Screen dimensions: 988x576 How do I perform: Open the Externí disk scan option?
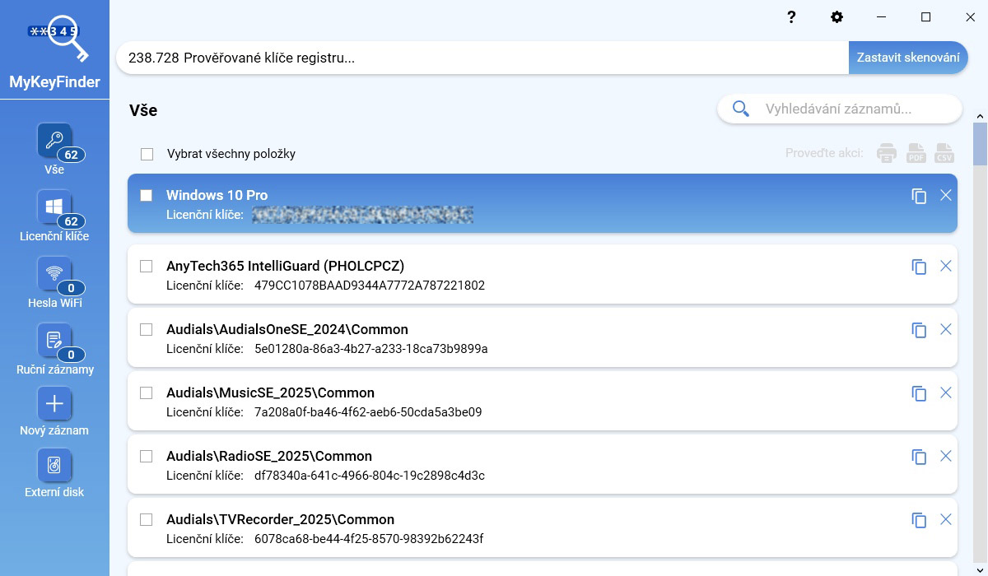coord(54,474)
